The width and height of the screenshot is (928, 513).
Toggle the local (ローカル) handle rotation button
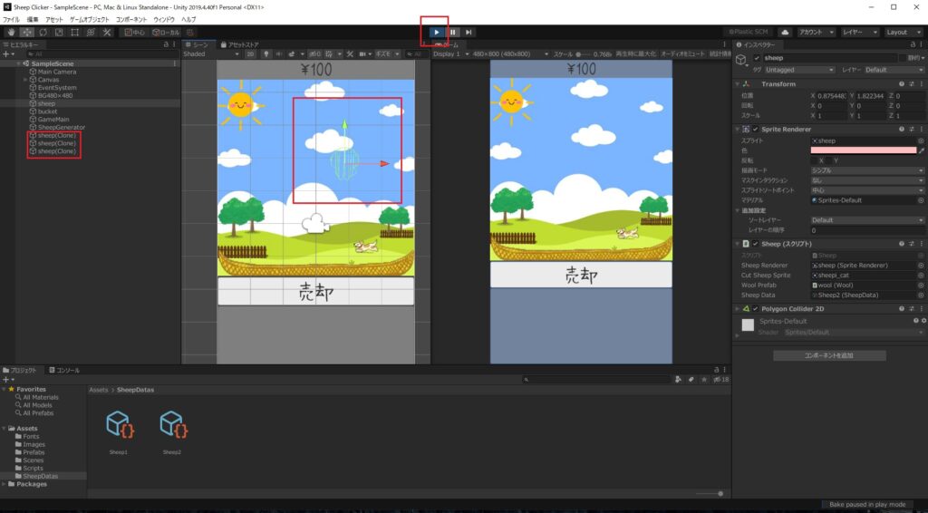[165, 33]
